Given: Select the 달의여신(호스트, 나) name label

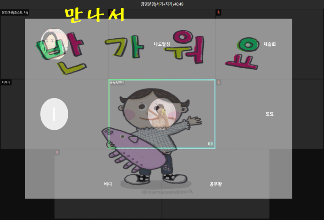Looking at the screenshot, I should [15, 13].
